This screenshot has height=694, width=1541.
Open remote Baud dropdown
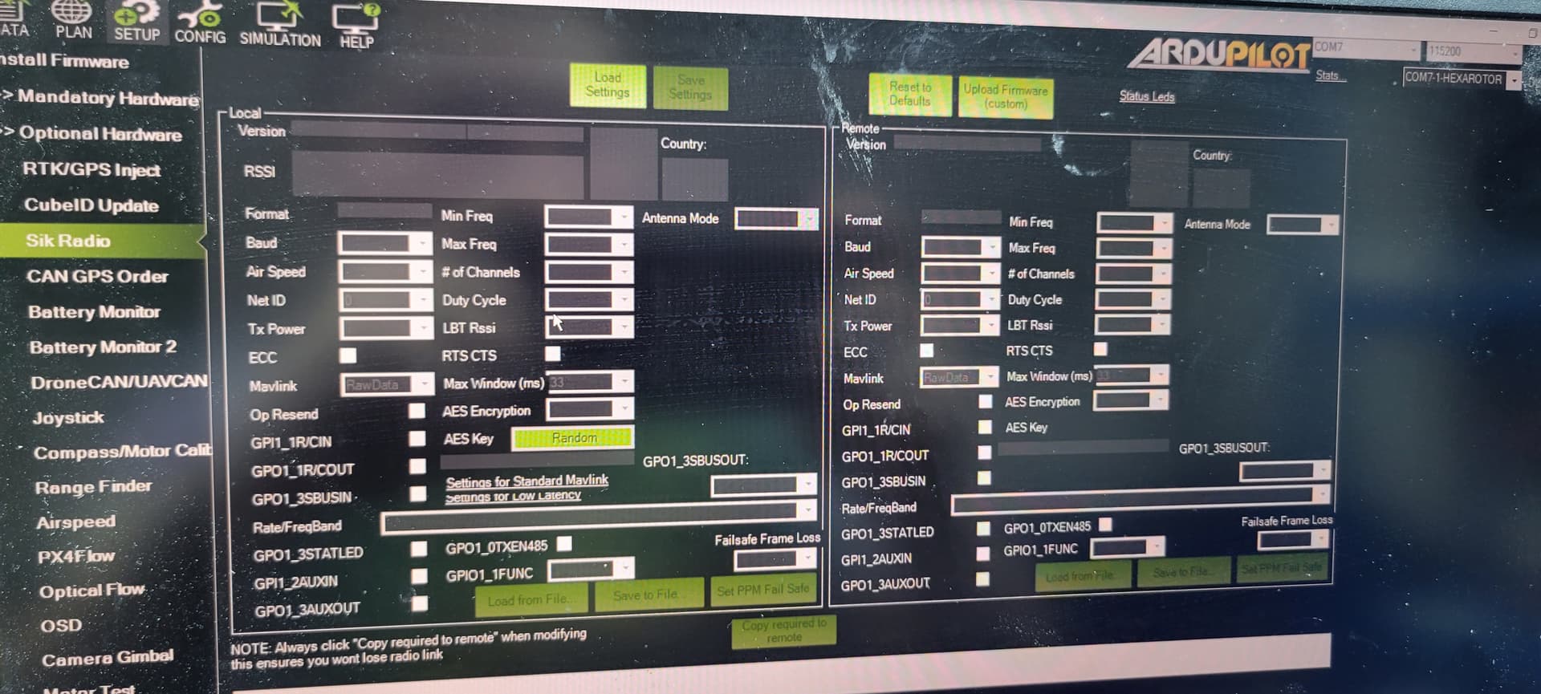[x=961, y=247]
